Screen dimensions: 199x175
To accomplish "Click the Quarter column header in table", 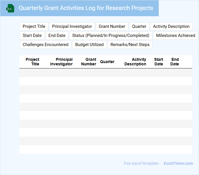I will (107, 62).
